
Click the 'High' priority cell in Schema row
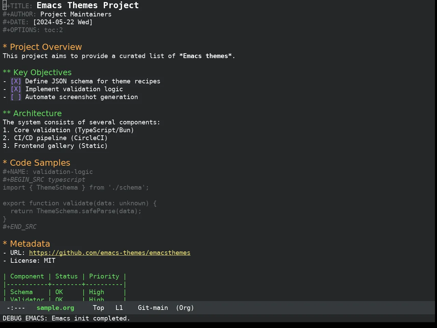pos(97,292)
